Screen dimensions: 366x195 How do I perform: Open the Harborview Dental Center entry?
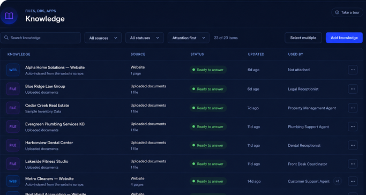point(49,142)
